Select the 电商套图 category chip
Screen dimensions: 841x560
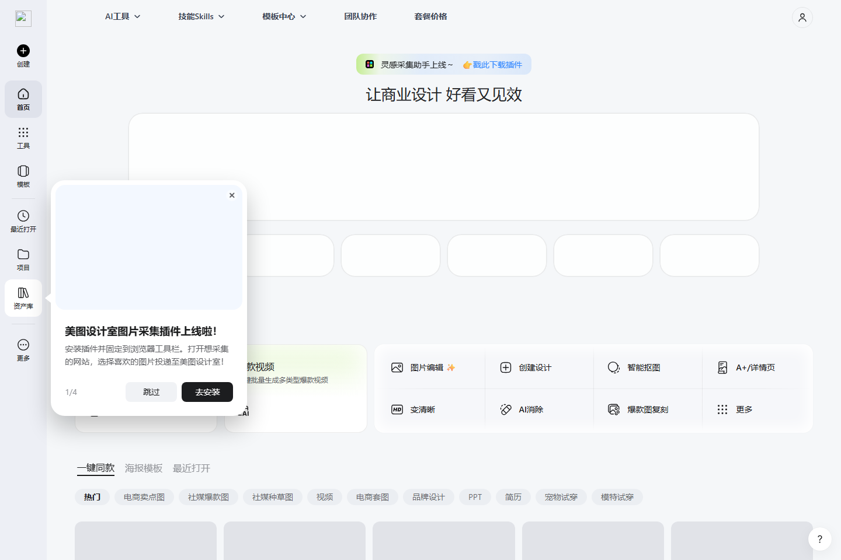[373, 497]
